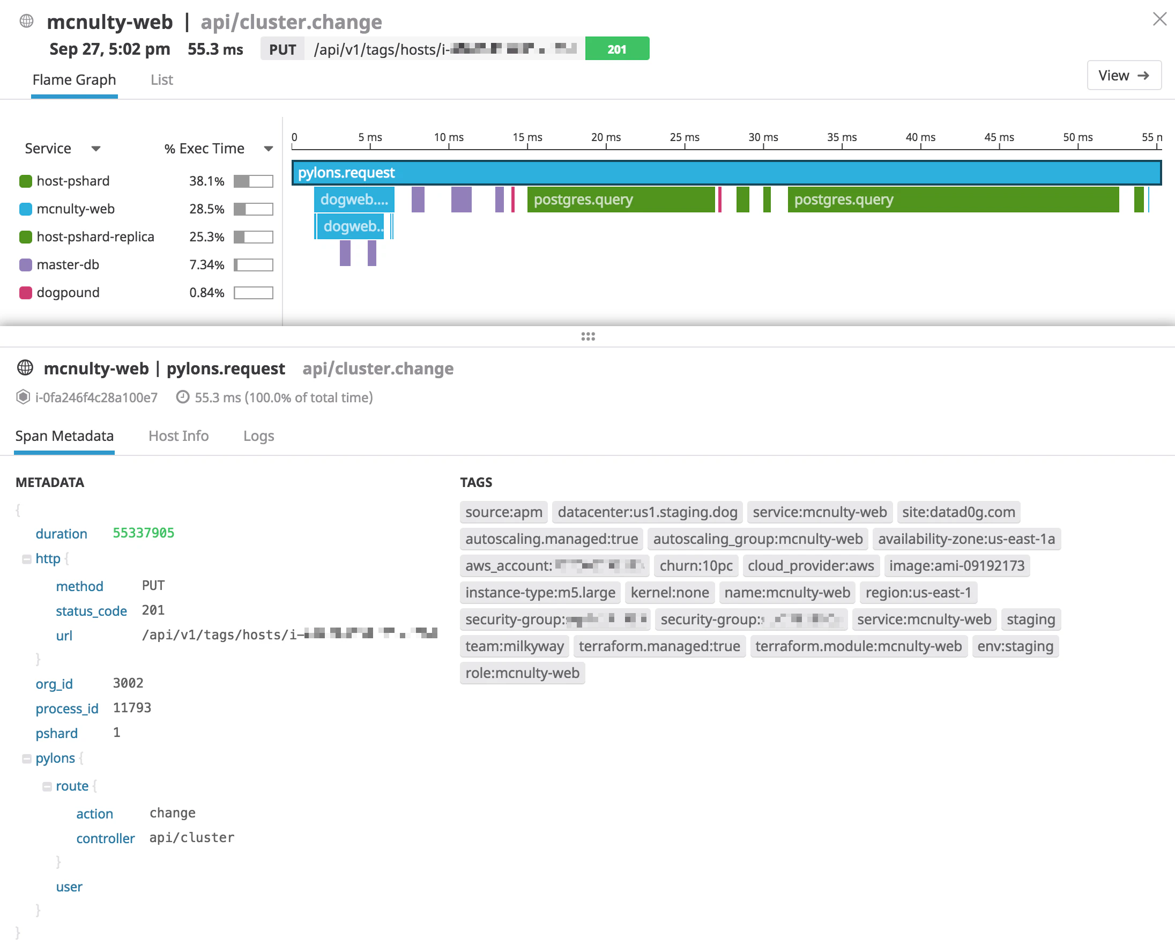Click the image:ami-09192173 tag
Viewport: 1175px width, 944px height.
tap(956, 565)
